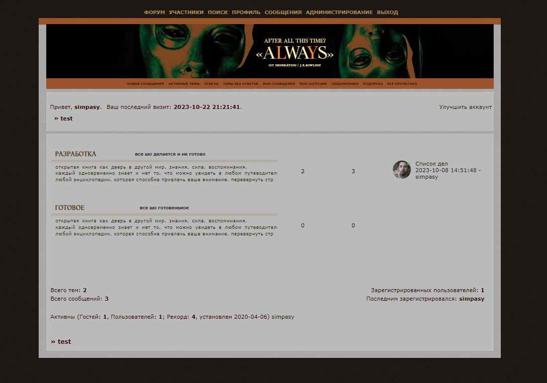This screenshot has width=547, height=383.
Task: Click the Всего сообщений: 3 statistic
Action: (x=79, y=299)
